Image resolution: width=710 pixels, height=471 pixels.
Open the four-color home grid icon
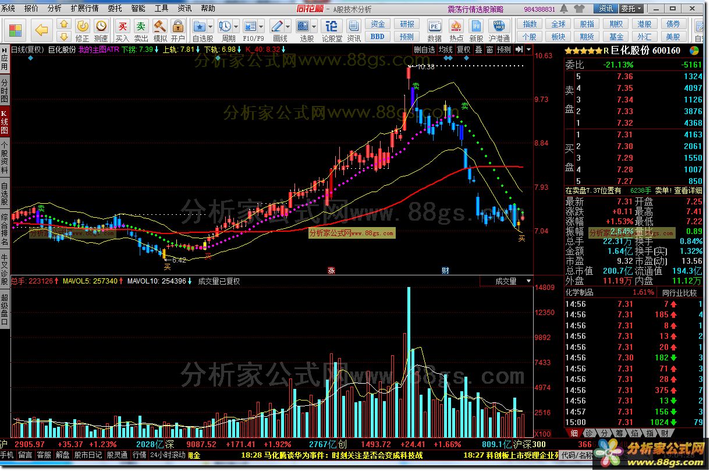pos(15,30)
